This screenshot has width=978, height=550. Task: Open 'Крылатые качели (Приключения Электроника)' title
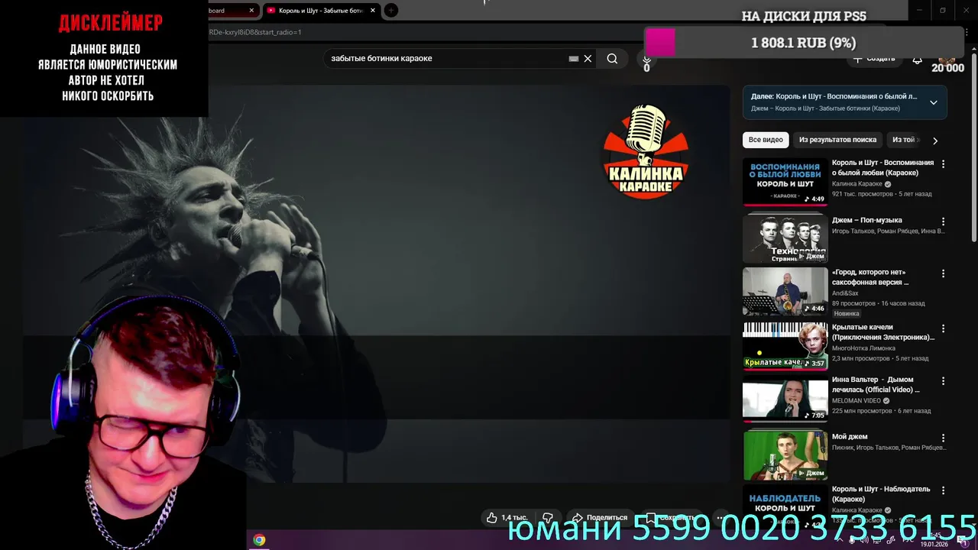point(883,332)
